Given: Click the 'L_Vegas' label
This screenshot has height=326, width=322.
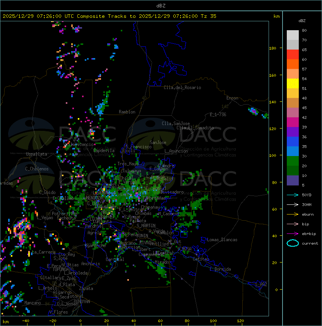Looking at the screenshot, I should point(45,218).
